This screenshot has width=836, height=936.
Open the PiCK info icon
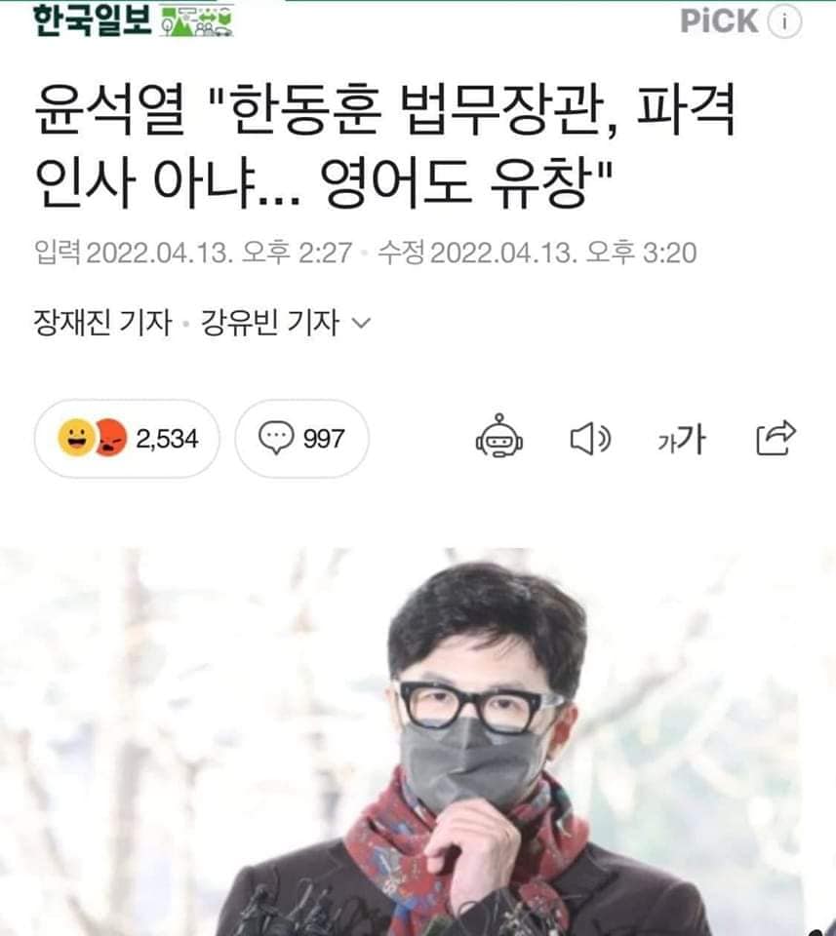[x=784, y=21]
